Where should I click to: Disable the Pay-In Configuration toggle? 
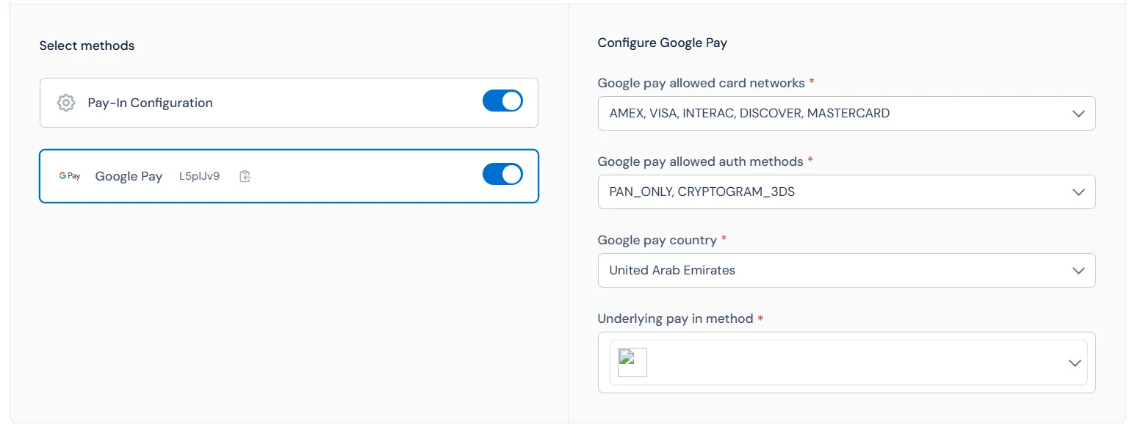502,101
